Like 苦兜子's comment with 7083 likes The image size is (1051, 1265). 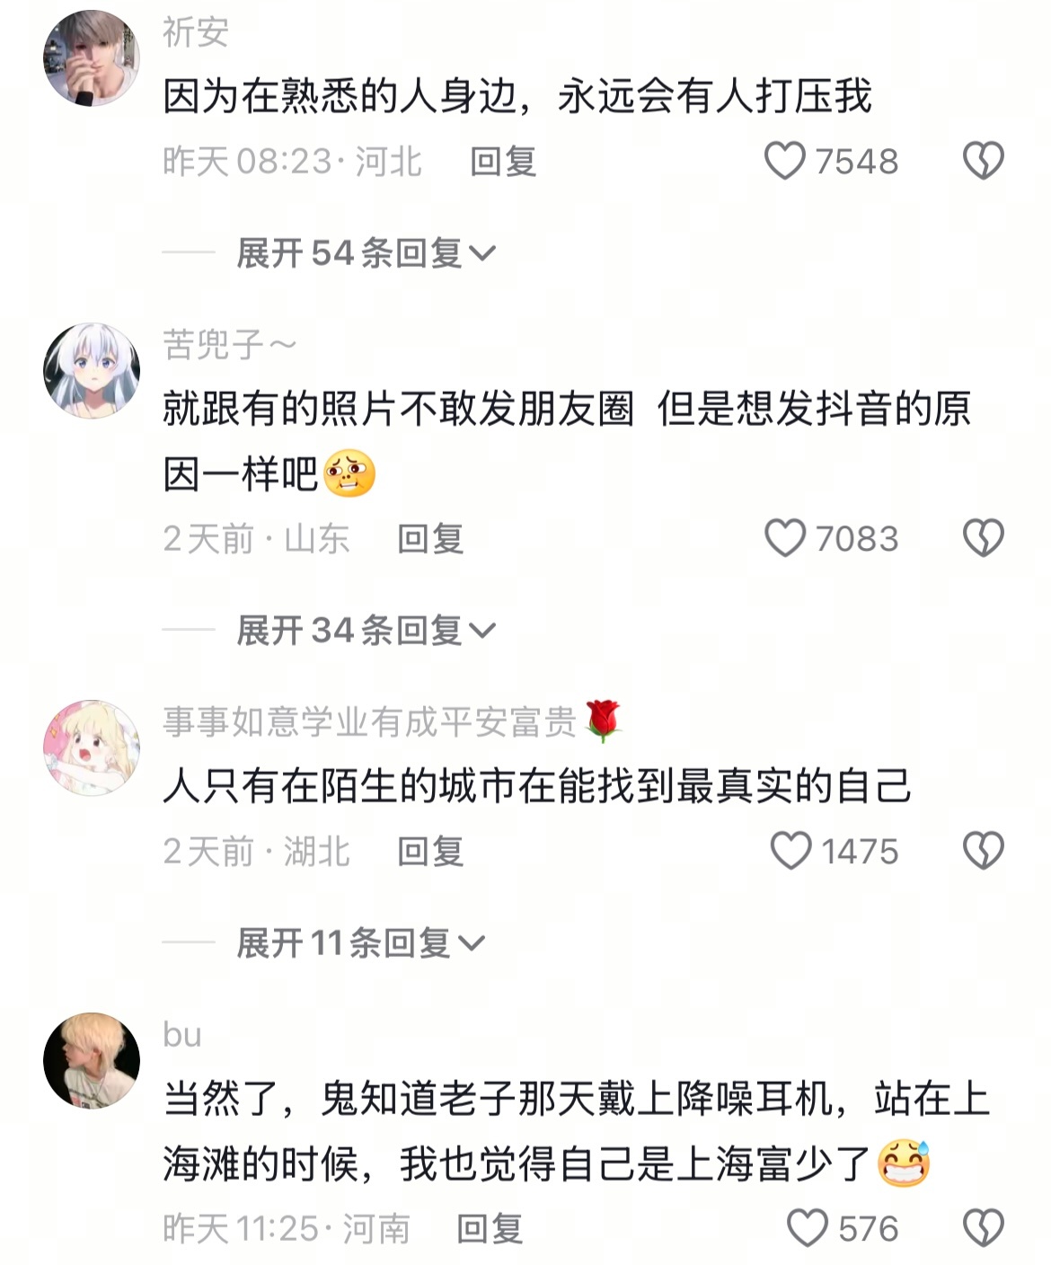784,539
